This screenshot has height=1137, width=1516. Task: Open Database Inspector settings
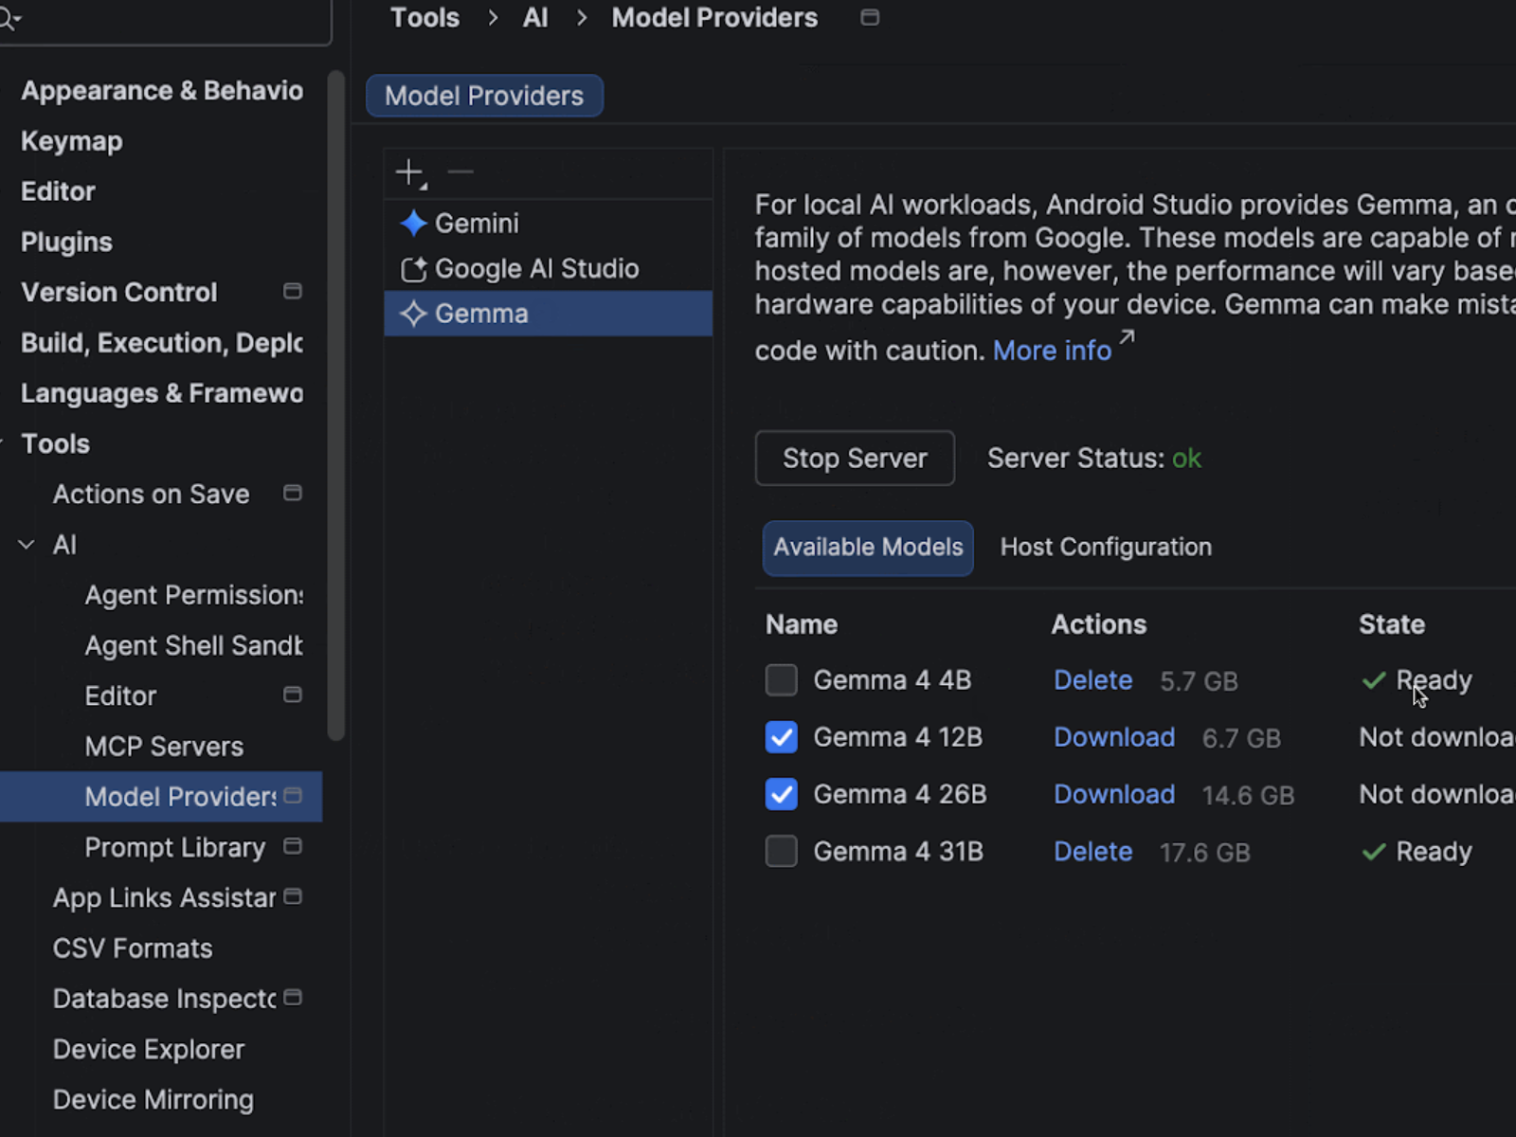tap(164, 999)
